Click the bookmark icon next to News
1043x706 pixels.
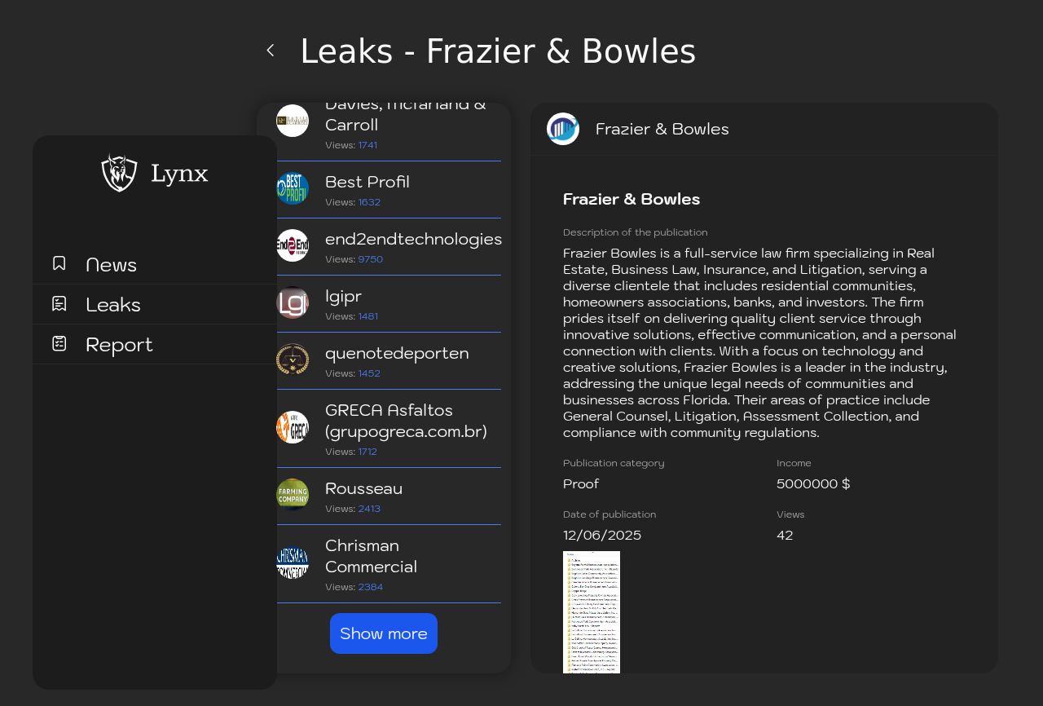[x=59, y=263]
